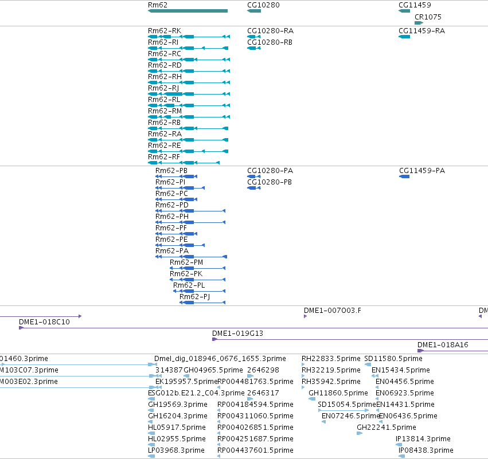488x459 pixels.
Task: Select protein Rm62-PJ
Action: 202,303
